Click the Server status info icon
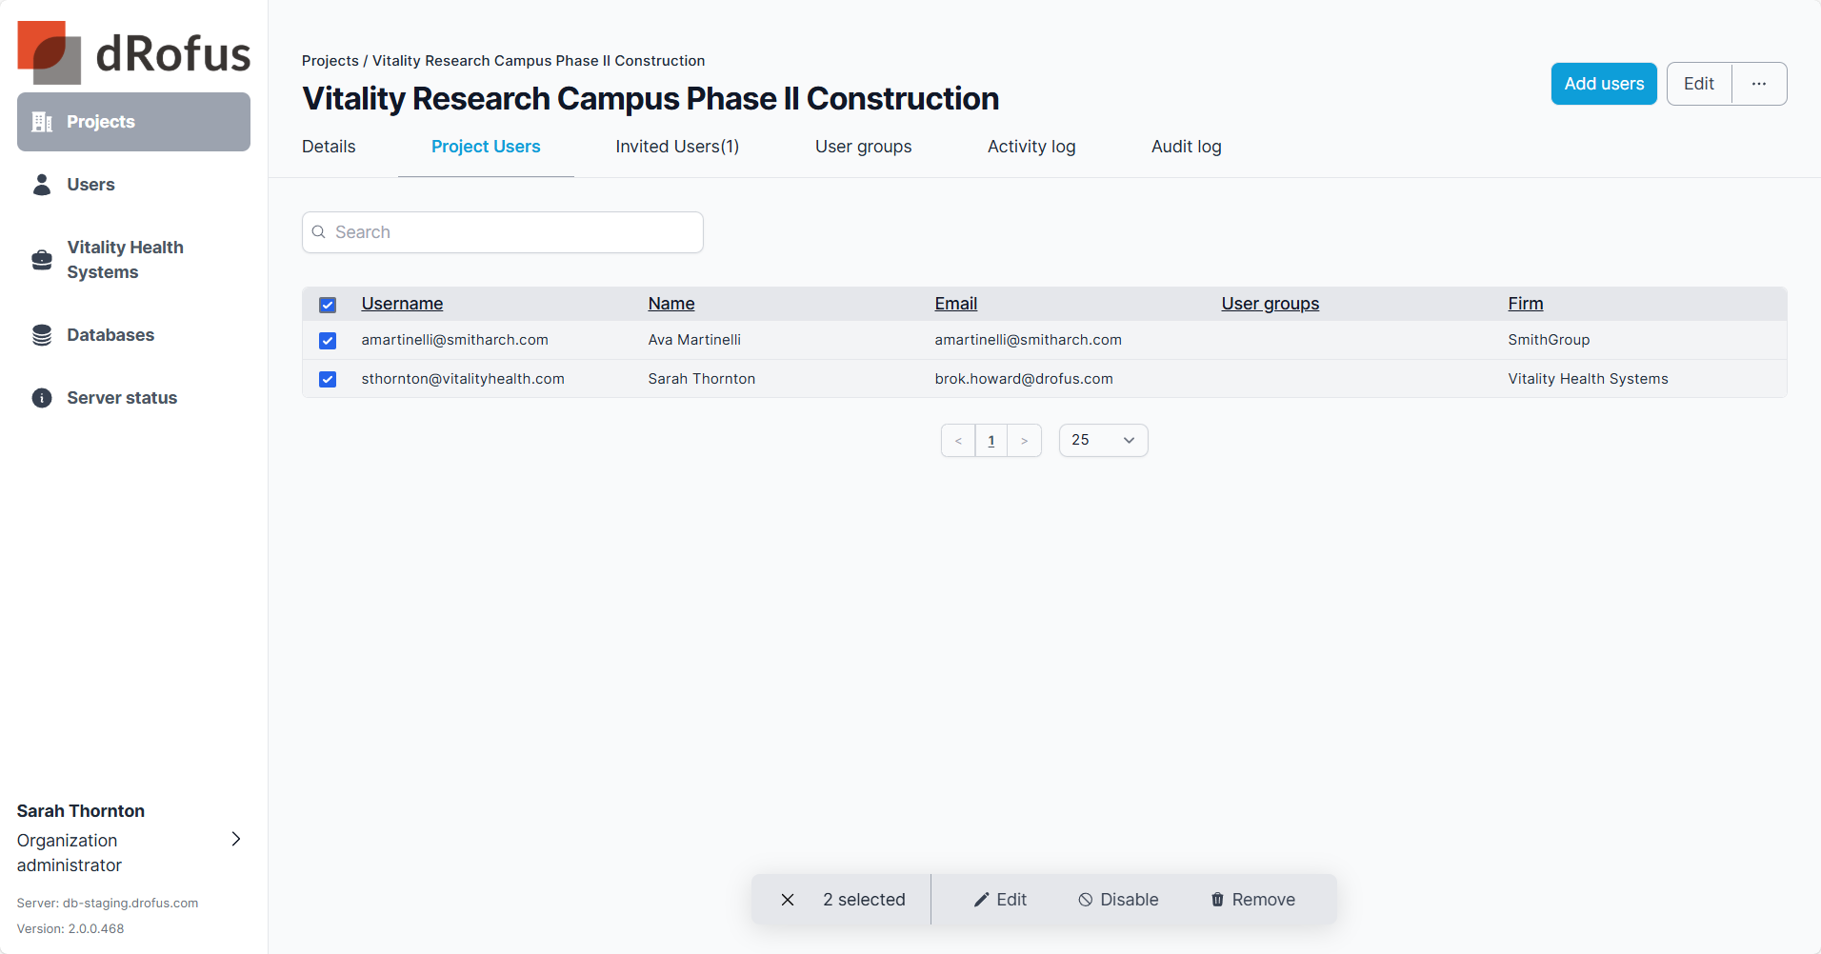Image resolution: width=1821 pixels, height=954 pixels. [x=42, y=398]
